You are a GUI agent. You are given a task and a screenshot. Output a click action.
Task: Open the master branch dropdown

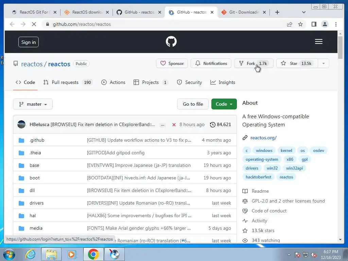33,104
